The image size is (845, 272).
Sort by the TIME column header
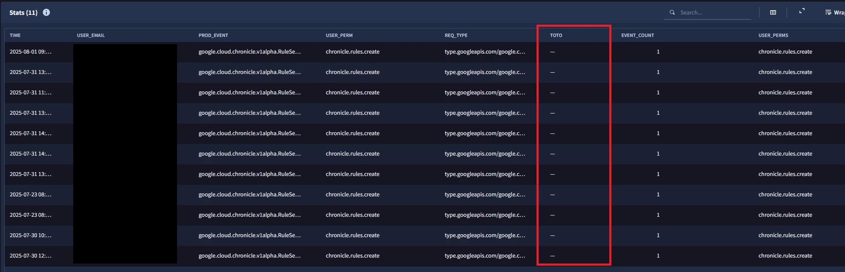point(15,35)
